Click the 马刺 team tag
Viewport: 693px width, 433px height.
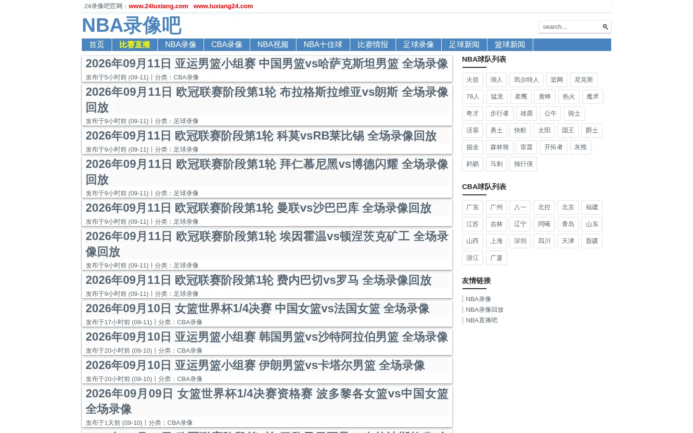click(497, 164)
